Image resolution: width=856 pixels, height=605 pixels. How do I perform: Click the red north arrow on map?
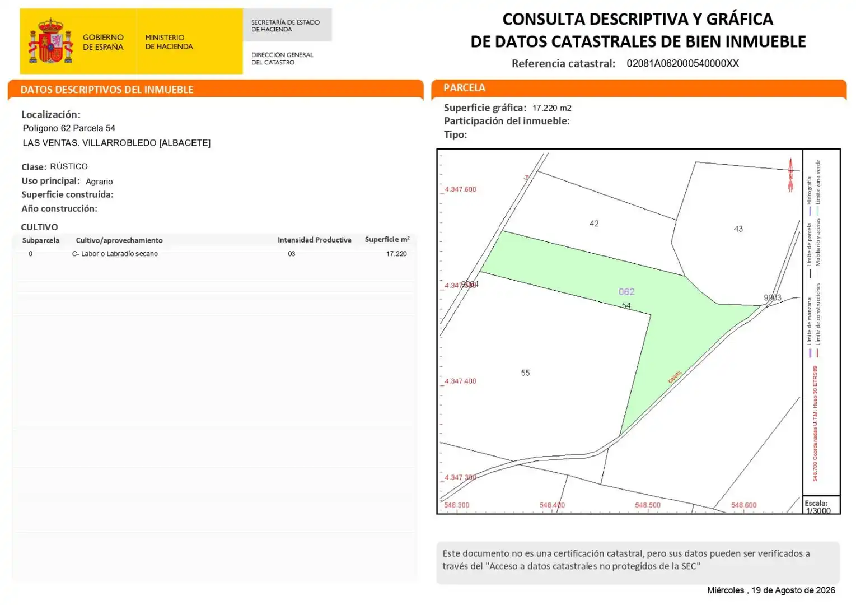click(790, 174)
